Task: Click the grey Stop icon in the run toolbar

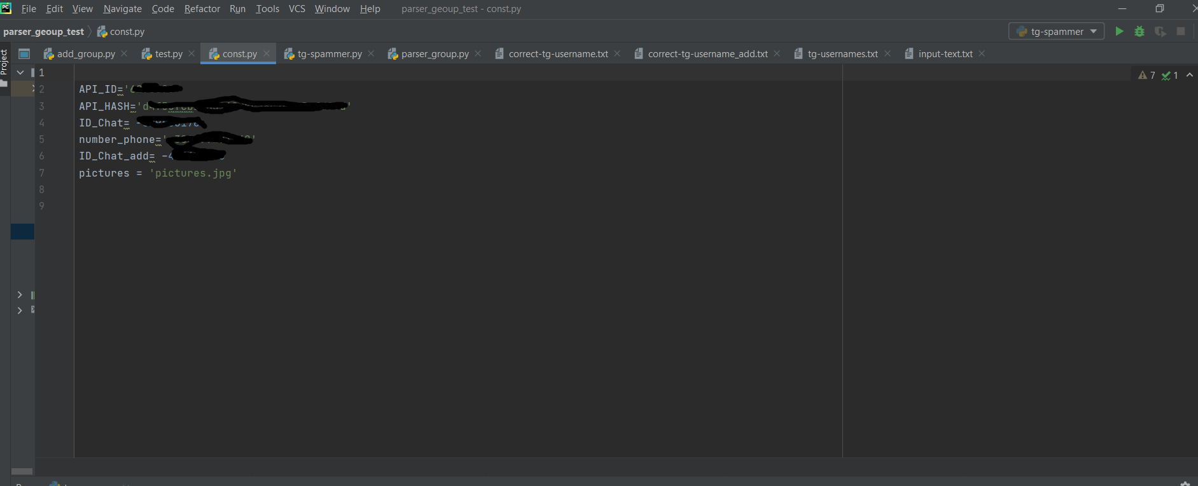Action: [x=1181, y=31]
